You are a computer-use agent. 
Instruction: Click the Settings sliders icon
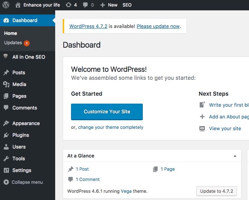click(6, 170)
